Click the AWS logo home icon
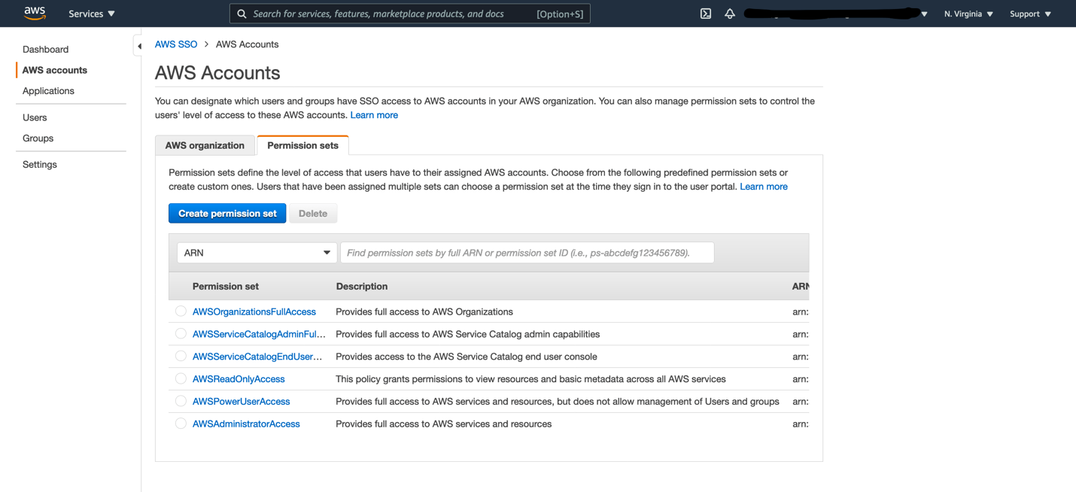 (35, 13)
